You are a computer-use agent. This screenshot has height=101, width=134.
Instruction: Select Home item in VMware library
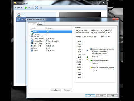click(36, 15)
